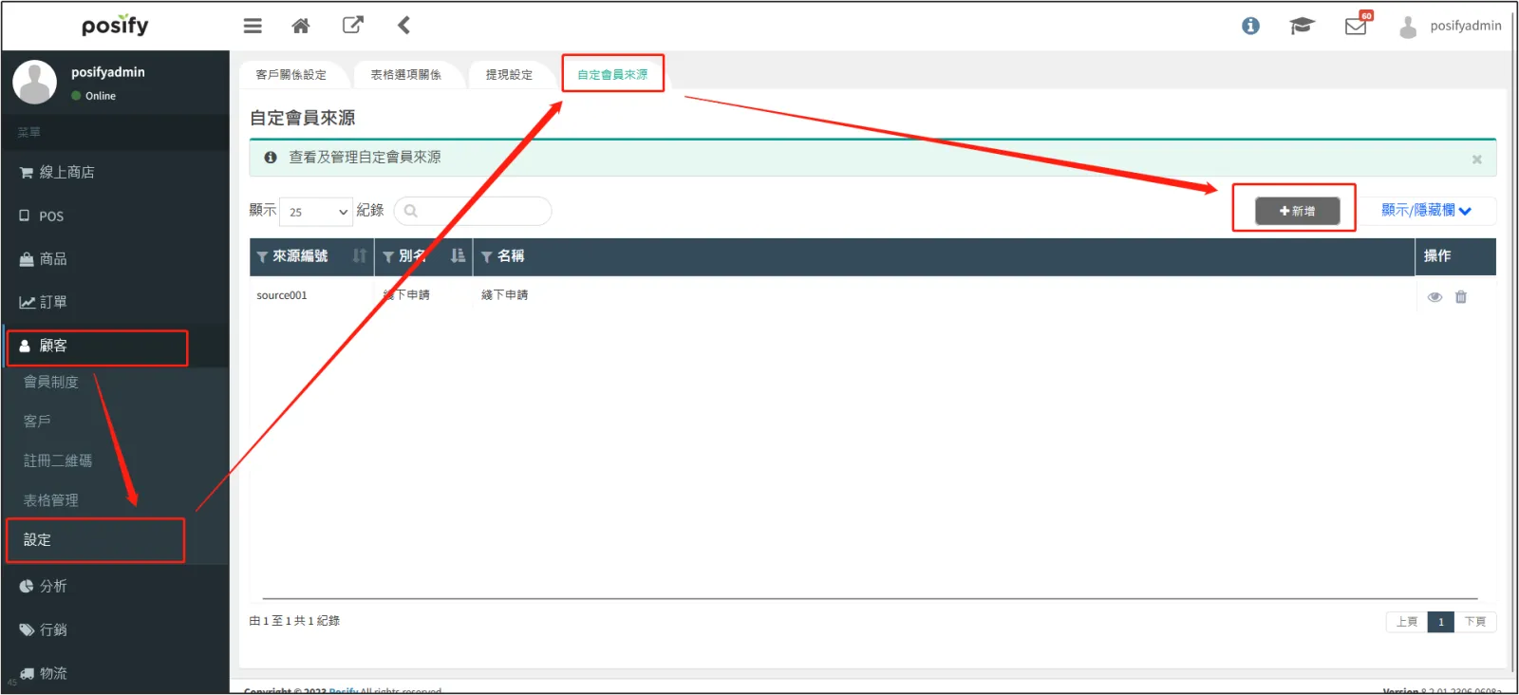Go to home via house icon
This screenshot has height=695, width=1519.
[301, 26]
